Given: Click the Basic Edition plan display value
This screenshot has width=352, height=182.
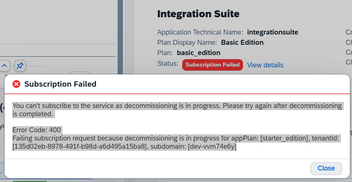Looking at the screenshot, I should 242,42.
